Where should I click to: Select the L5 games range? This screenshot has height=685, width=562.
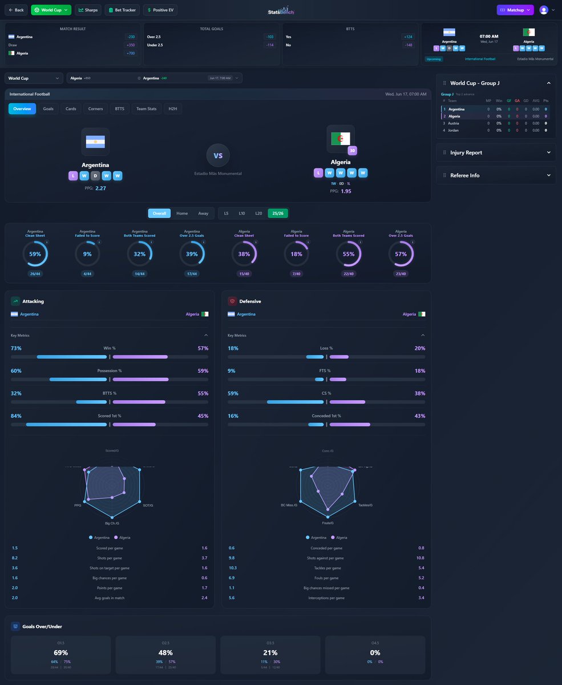coord(226,213)
